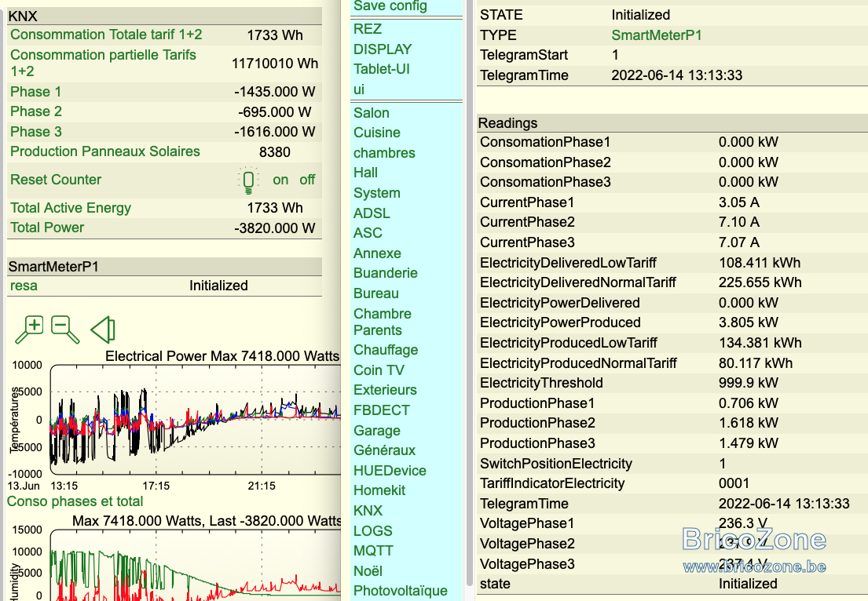This screenshot has height=601, width=868.
Task: Turn Reset Counter on
Action: (x=280, y=180)
